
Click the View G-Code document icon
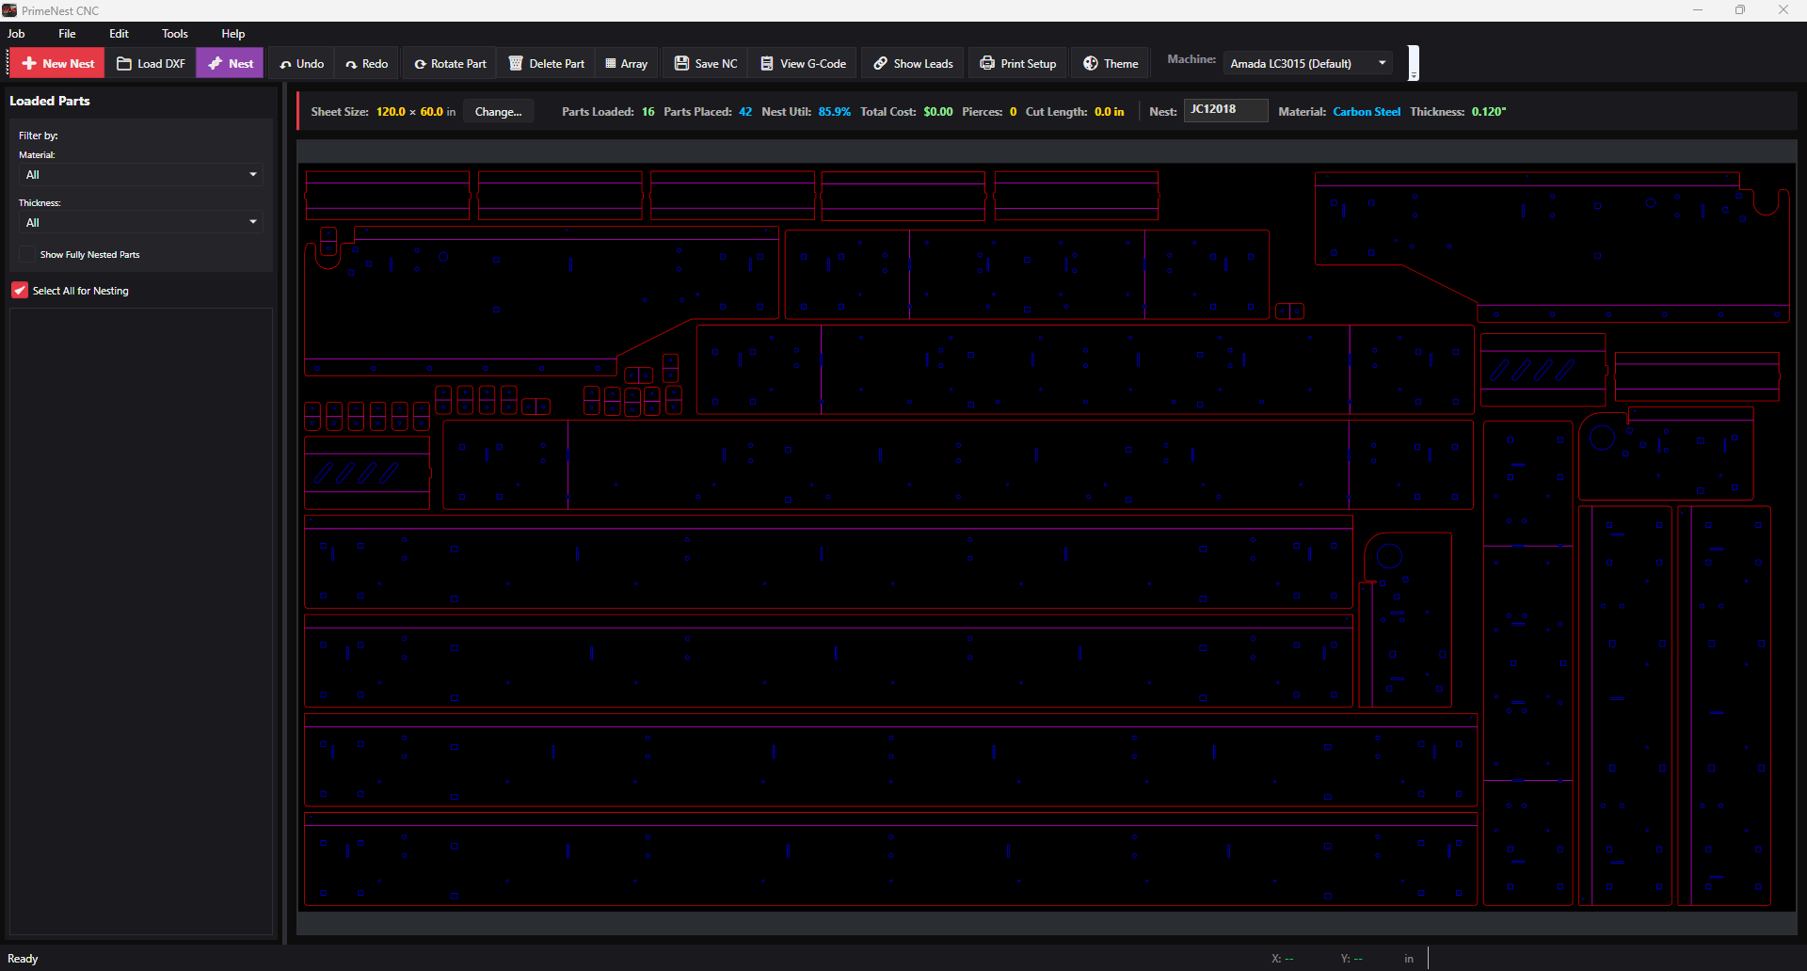click(x=767, y=63)
